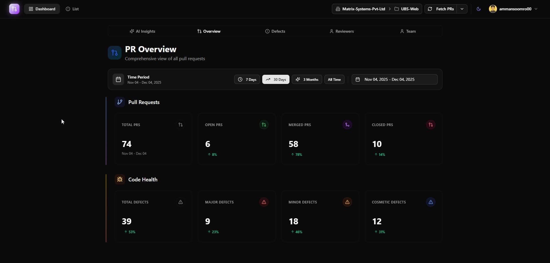The image size is (550, 263).
Task: Switch to the Team tab
Action: click(x=408, y=31)
